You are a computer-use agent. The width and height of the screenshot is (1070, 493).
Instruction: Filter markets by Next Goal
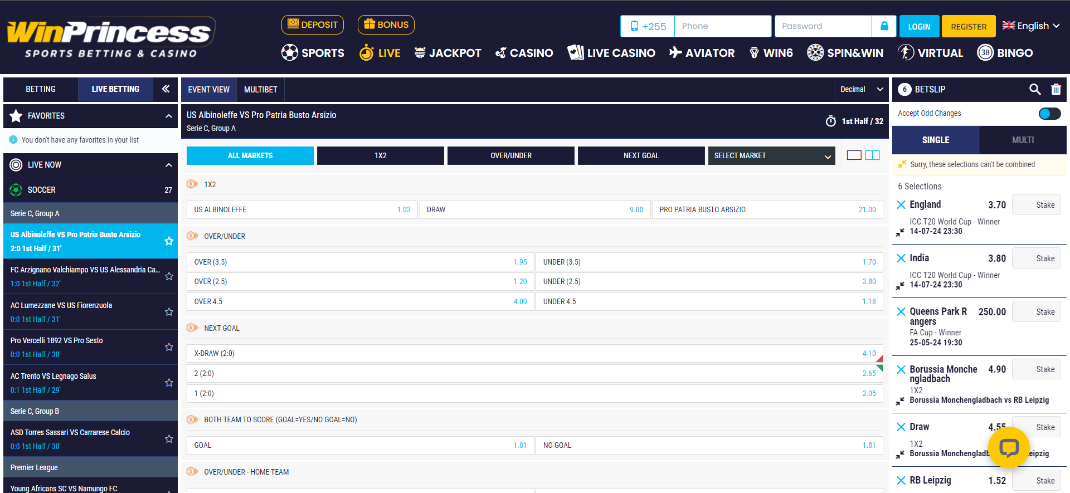(641, 155)
